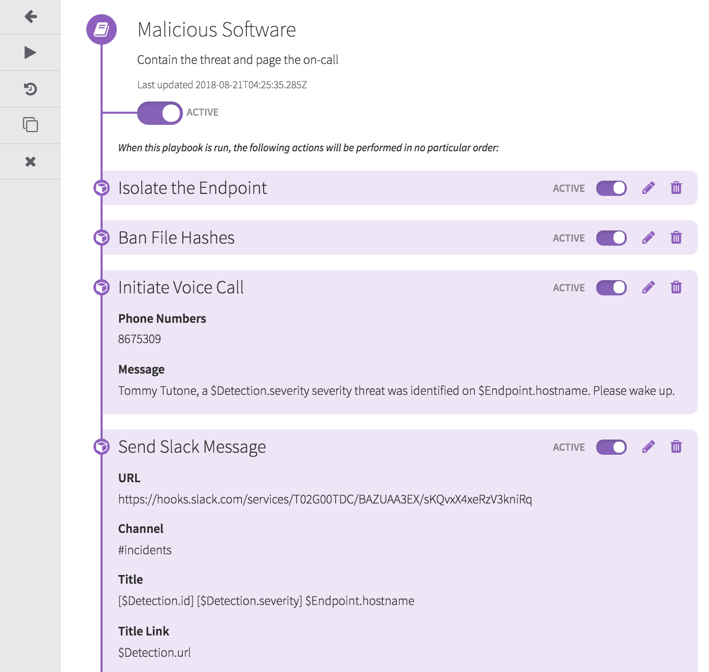Click the X icon in sidebar
Viewport: 709px width, 672px height.
pos(30,162)
